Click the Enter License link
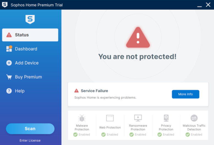This screenshot has width=214, height=145. point(30,140)
